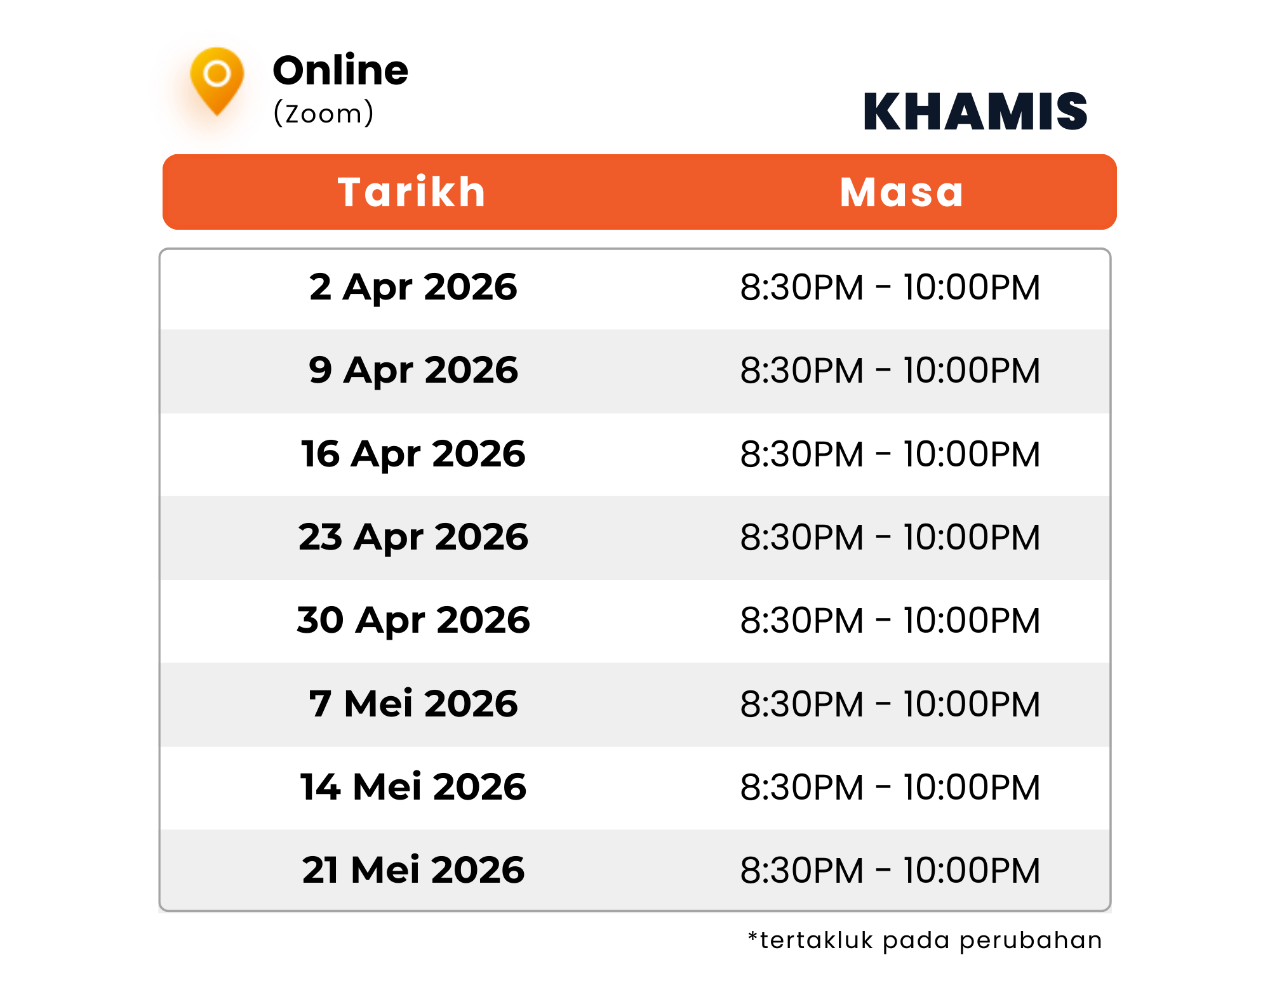Screen dimensions: 1270x983
Task: Click the time slot for 16 Apr 2026
Action: click(x=890, y=454)
